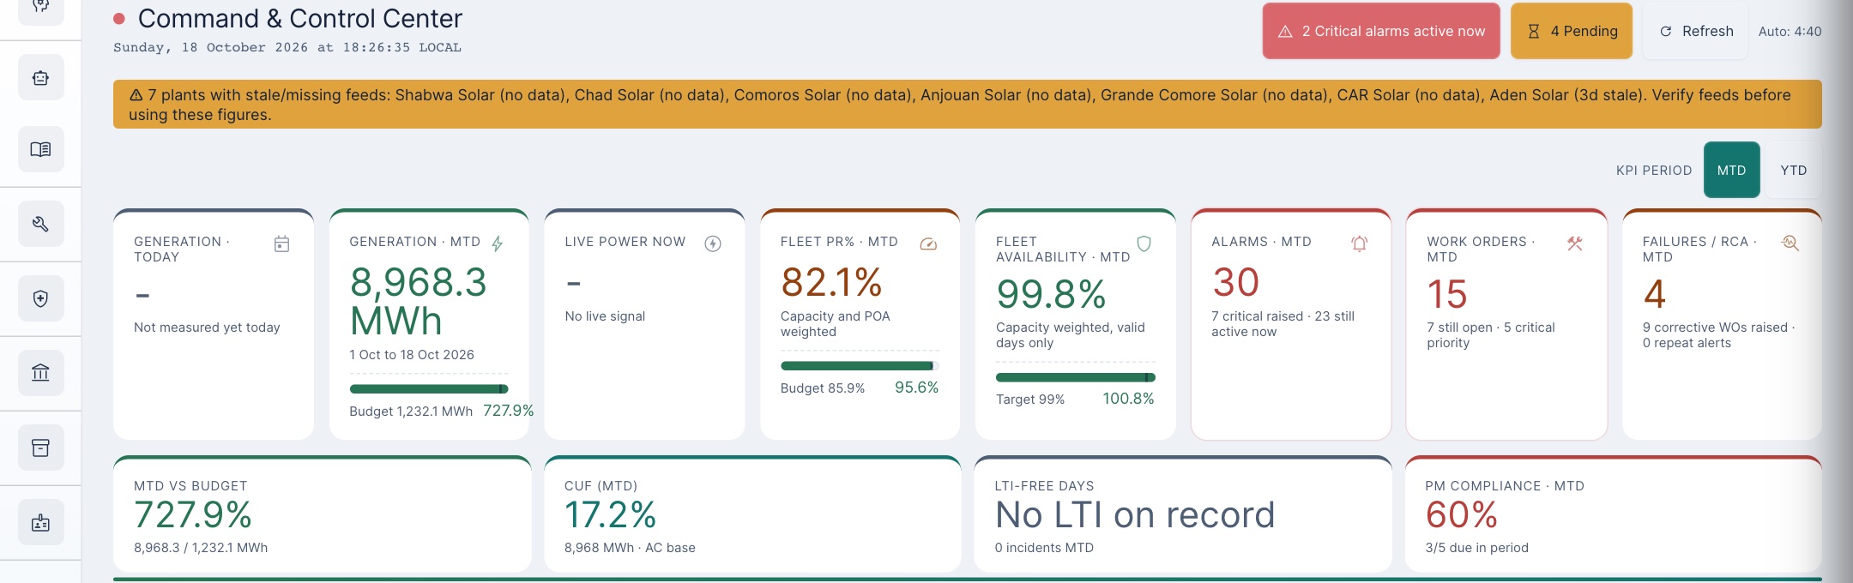Click the '100.8%' availability target ratio
This screenshot has width=1853, height=583.
click(1128, 399)
